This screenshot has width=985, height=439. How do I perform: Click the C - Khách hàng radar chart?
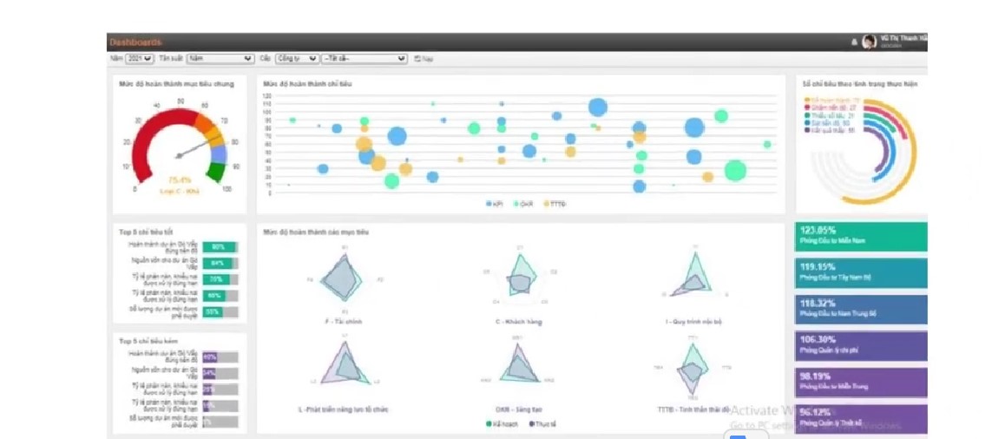pyautogui.click(x=520, y=280)
